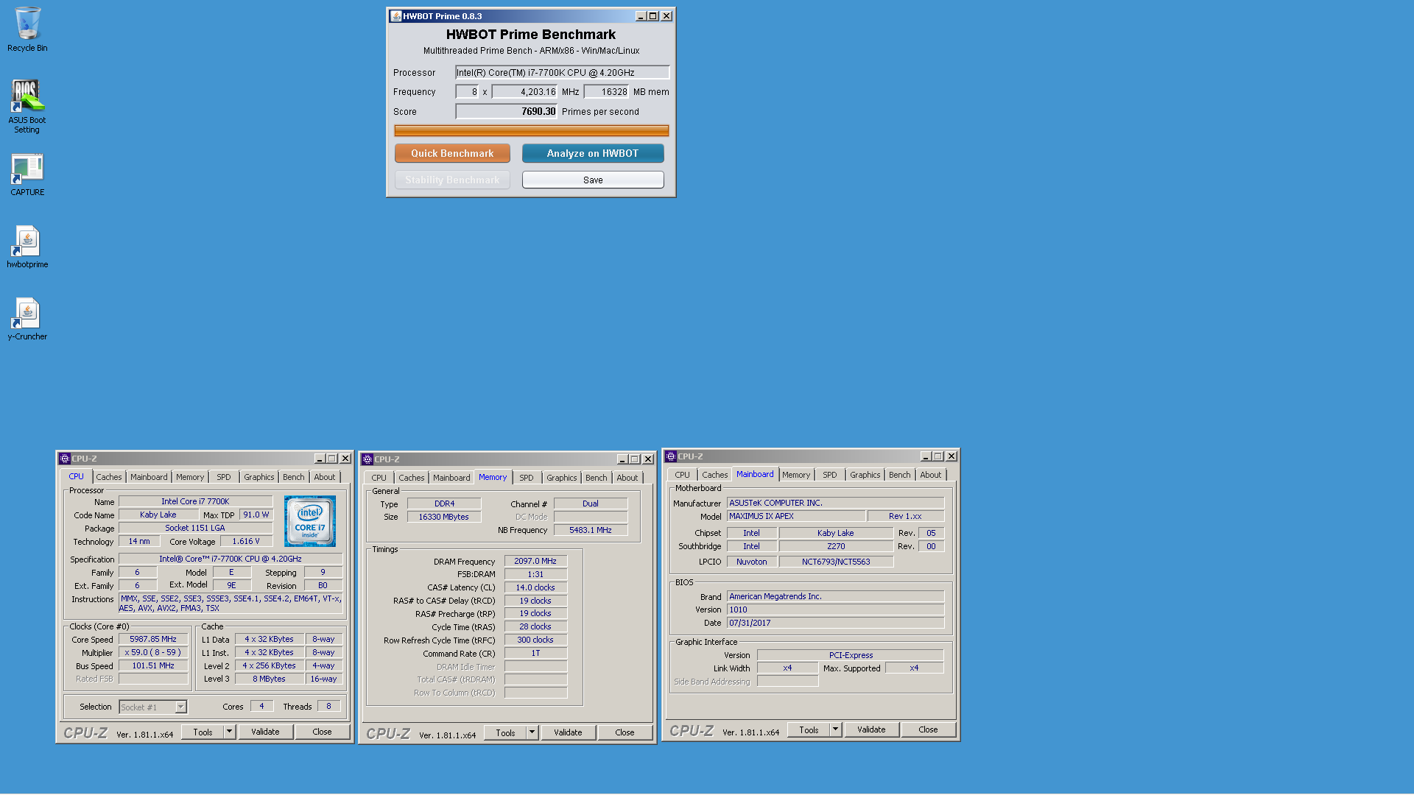1414x795 pixels.
Task: Minimize the Memory tab CPU-Z window
Action: [622, 459]
